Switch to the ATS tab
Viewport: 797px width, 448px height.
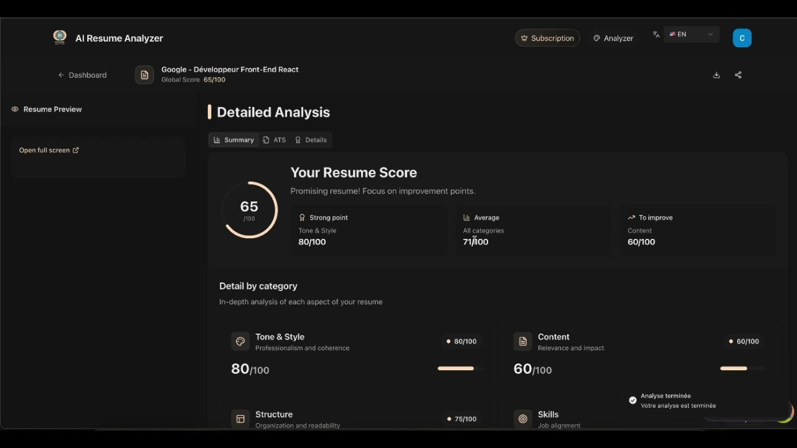[x=274, y=139]
